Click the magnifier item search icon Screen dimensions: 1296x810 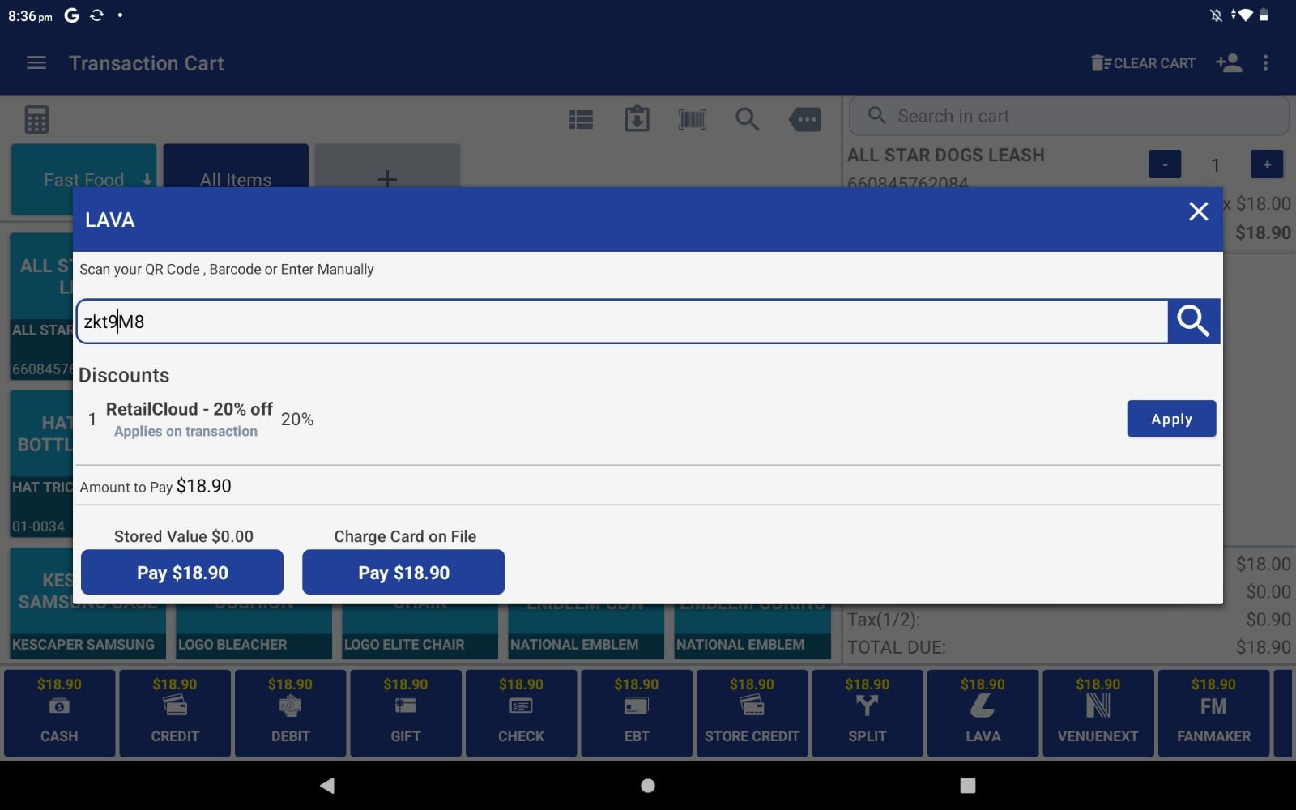pyautogui.click(x=747, y=120)
